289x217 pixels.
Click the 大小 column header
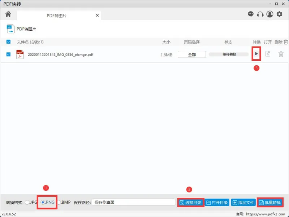[x=166, y=42]
